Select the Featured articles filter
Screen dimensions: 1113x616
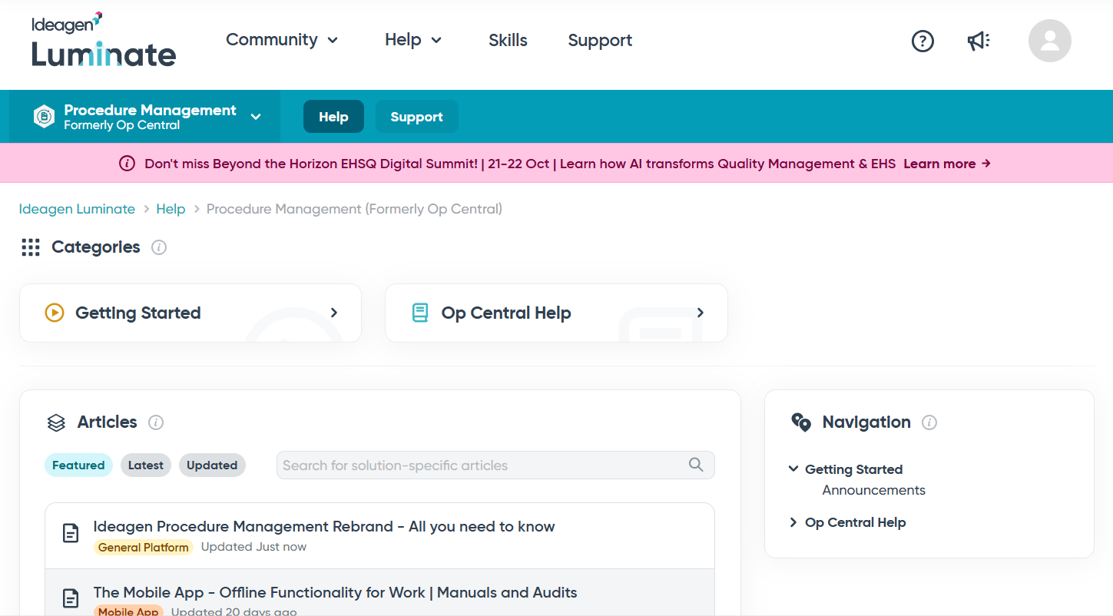78,465
